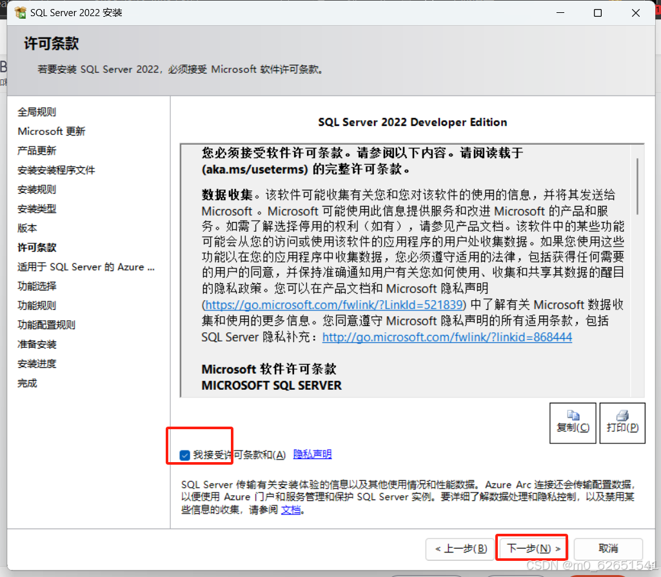Select 安装进度 step in sidebar
The image size is (661, 577).
point(37,363)
